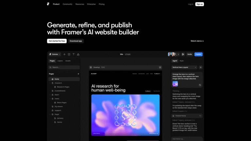Screen dimensions: 251x141
Task: Select the Frame tool in editor toolbar
Action: pos(69,55)
